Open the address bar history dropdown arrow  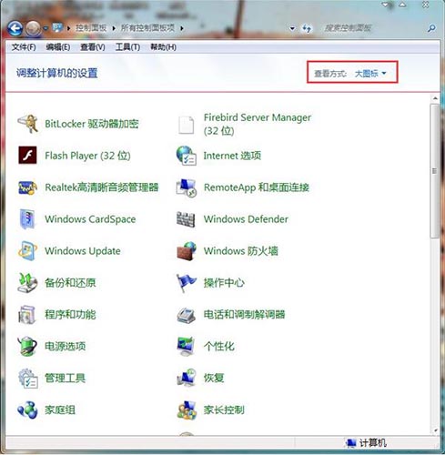point(292,28)
